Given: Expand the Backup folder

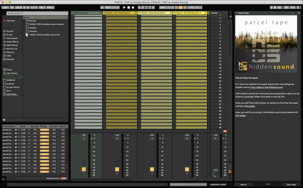Looking at the screenshot, I should (x=24, y=21).
